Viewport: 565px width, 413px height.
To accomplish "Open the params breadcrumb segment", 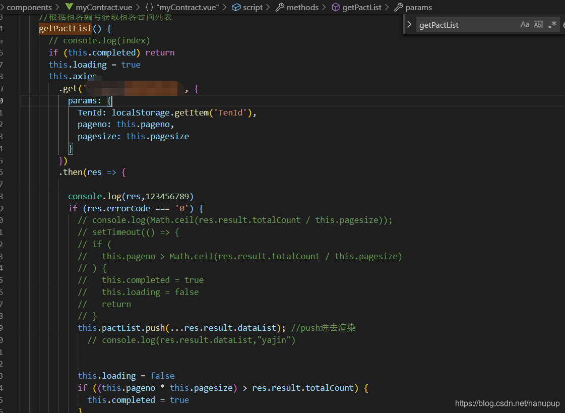I will tap(419, 7).
